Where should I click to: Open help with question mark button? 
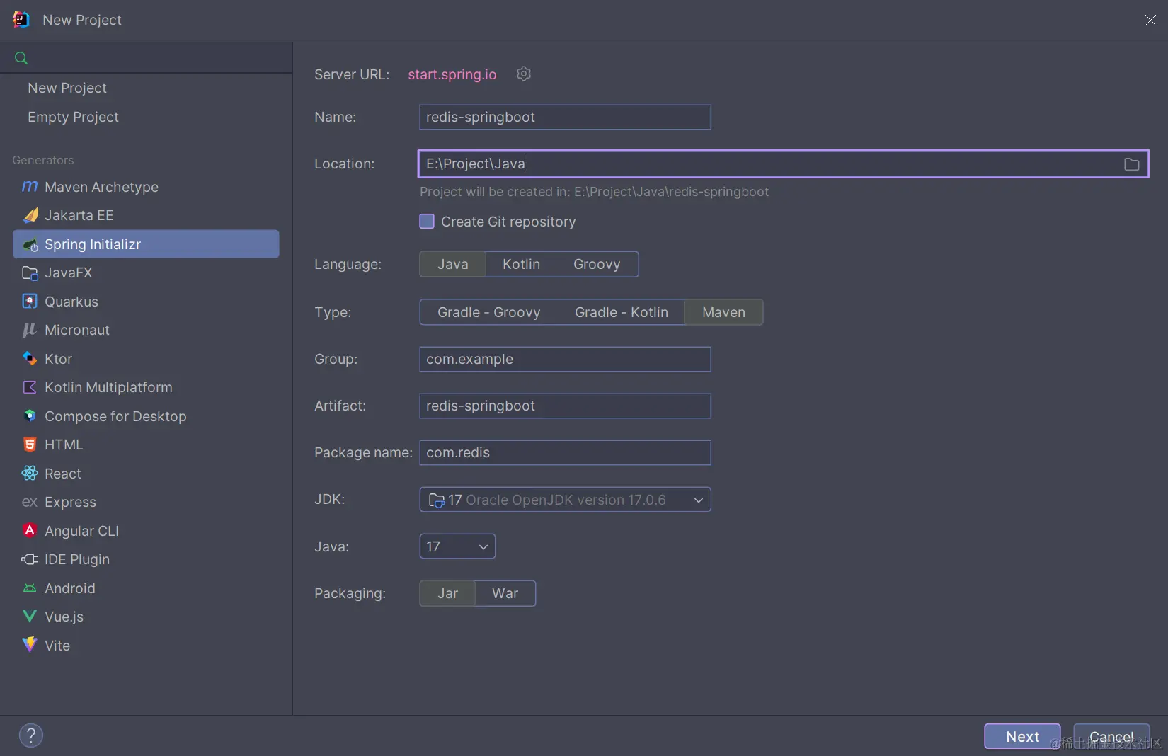(x=31, y=735)
